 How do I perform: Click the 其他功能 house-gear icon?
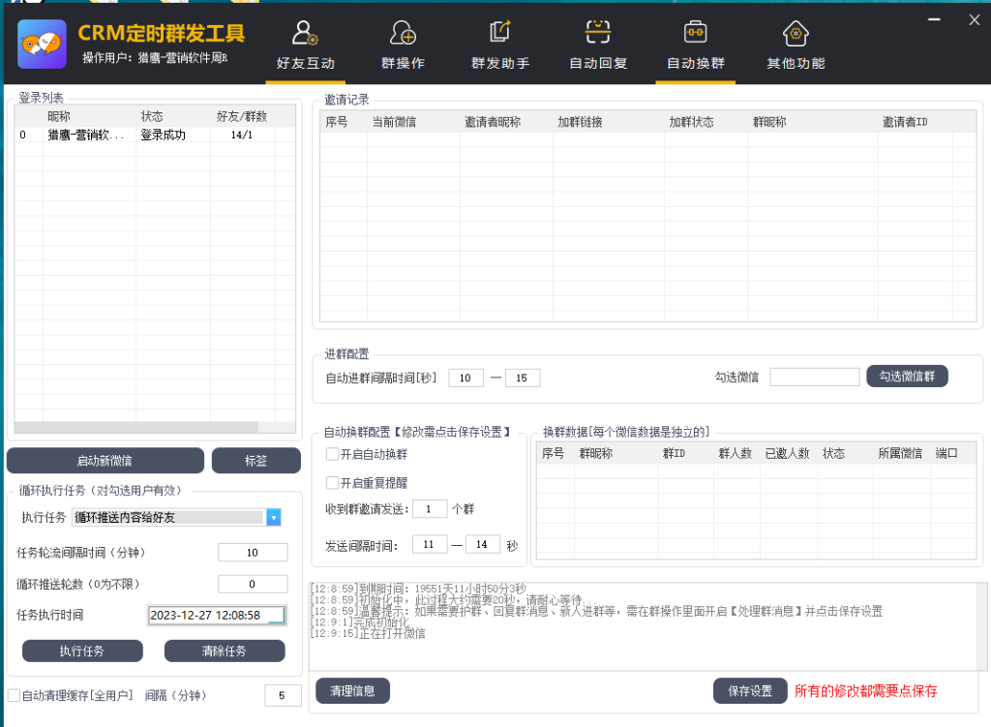click(x=796, y=34)
